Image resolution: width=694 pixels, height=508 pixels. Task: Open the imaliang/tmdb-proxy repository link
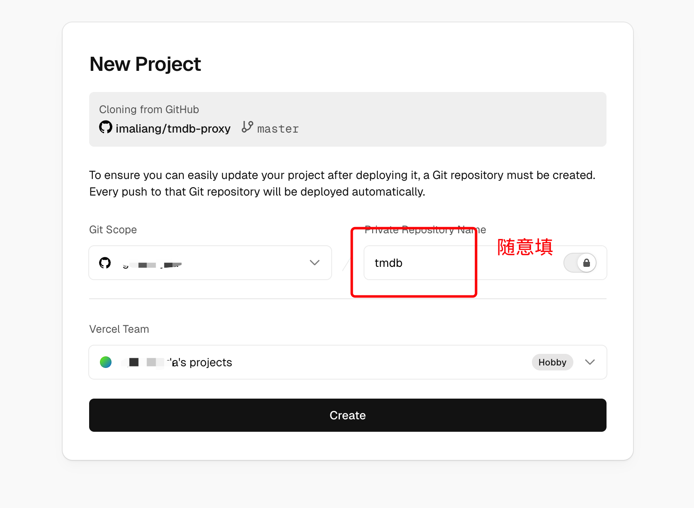(173, 129)
